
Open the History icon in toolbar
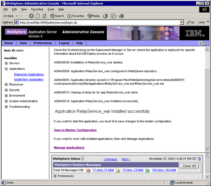(x=105, y=16)
